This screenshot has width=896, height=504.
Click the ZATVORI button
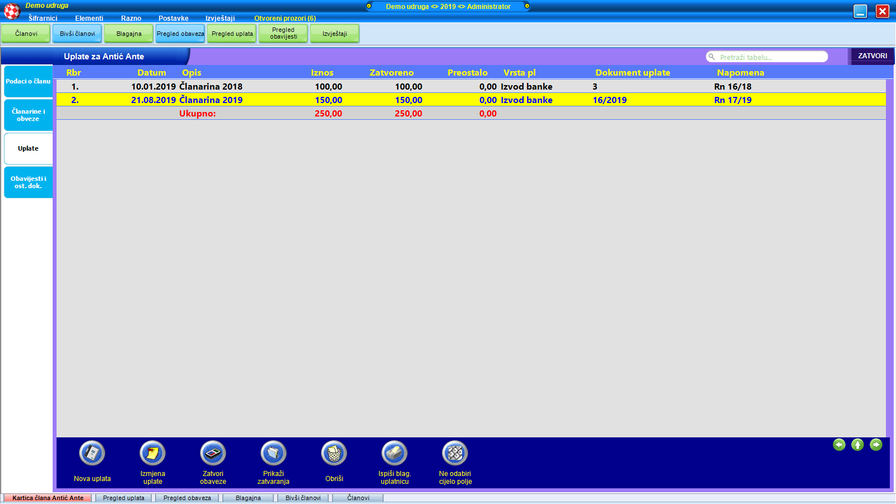point(872,56)
